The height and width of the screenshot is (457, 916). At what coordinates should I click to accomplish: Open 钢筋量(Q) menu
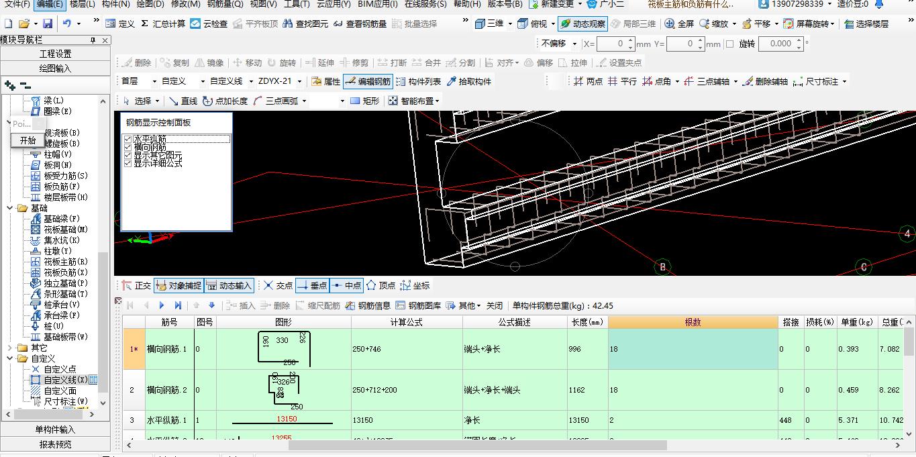[225, 4]
